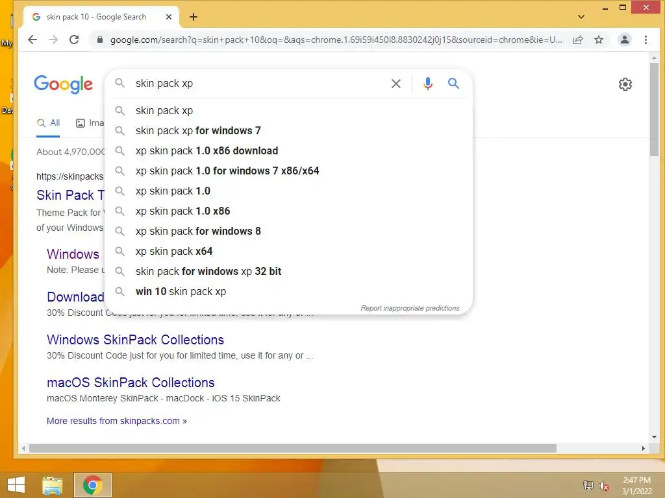Pick the 'xp skin pack 1.0 x86' suggestion
Screen dimensions: 665x498
(x=288, y=211)
